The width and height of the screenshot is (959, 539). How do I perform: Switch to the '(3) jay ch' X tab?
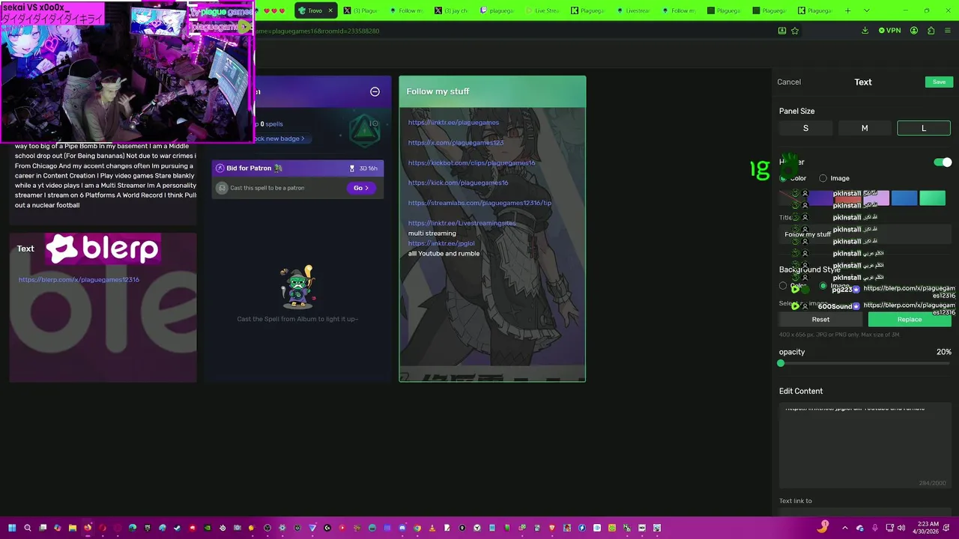tap(451, 10)
